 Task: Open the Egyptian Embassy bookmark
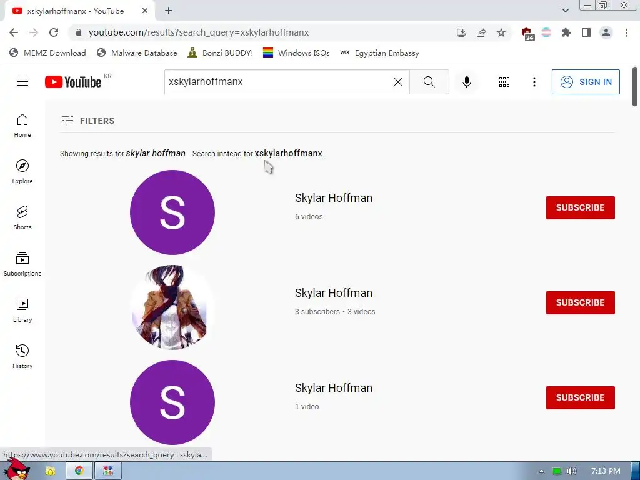pos(379,53)
